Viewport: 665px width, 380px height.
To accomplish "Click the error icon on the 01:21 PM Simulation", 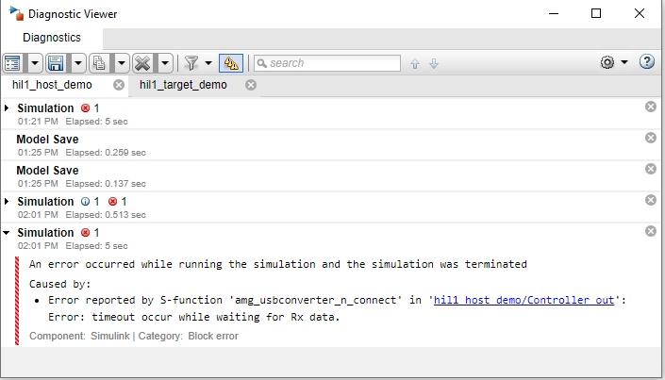I will [85, 108].
